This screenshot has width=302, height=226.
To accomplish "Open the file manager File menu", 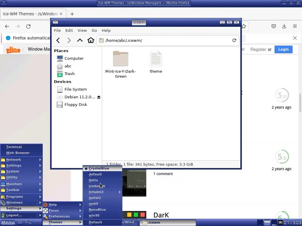I will [x=57, y=30].
